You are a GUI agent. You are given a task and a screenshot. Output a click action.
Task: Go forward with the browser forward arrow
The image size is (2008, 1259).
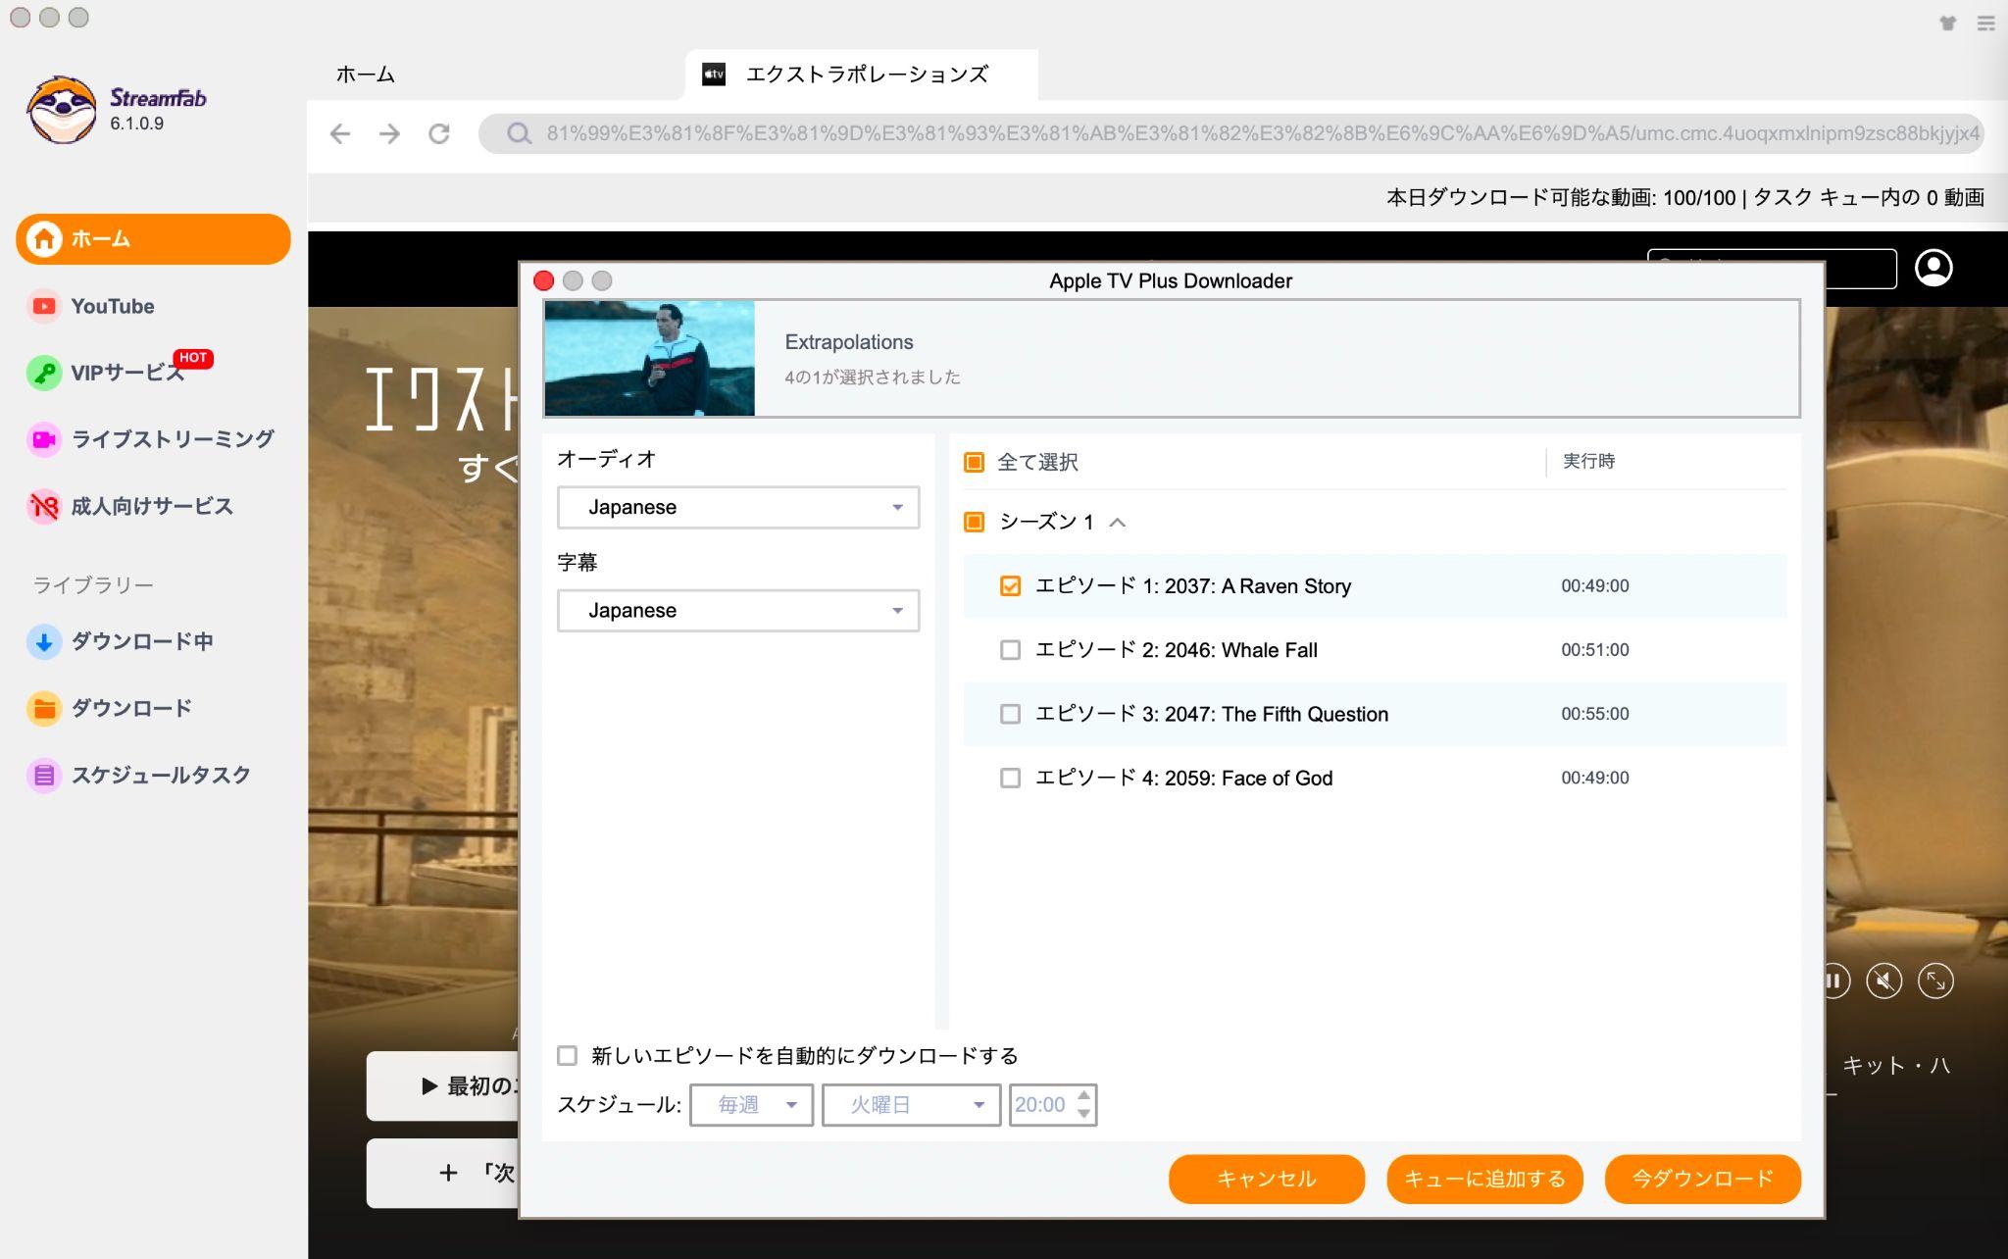point(389,133)
